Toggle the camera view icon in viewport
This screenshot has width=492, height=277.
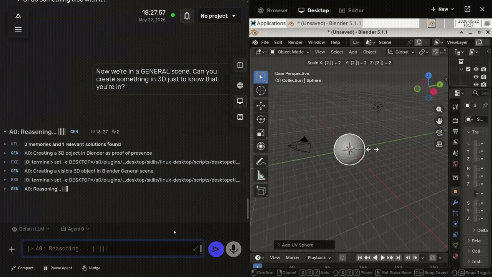[439, 133]
